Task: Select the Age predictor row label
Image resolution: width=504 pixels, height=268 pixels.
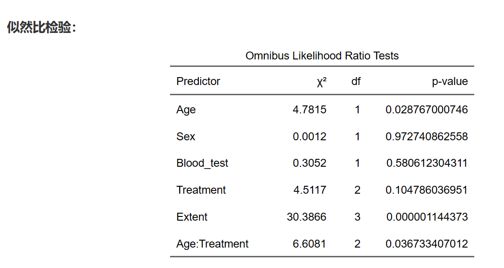Action: 186,110
